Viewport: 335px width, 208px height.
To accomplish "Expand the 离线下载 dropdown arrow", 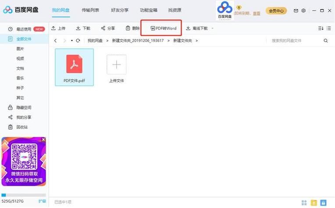I will (x=213, y=29).
